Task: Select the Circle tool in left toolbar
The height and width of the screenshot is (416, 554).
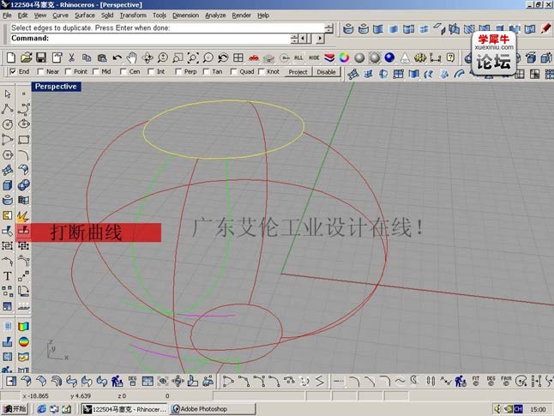Action: (x=8, y=124)
